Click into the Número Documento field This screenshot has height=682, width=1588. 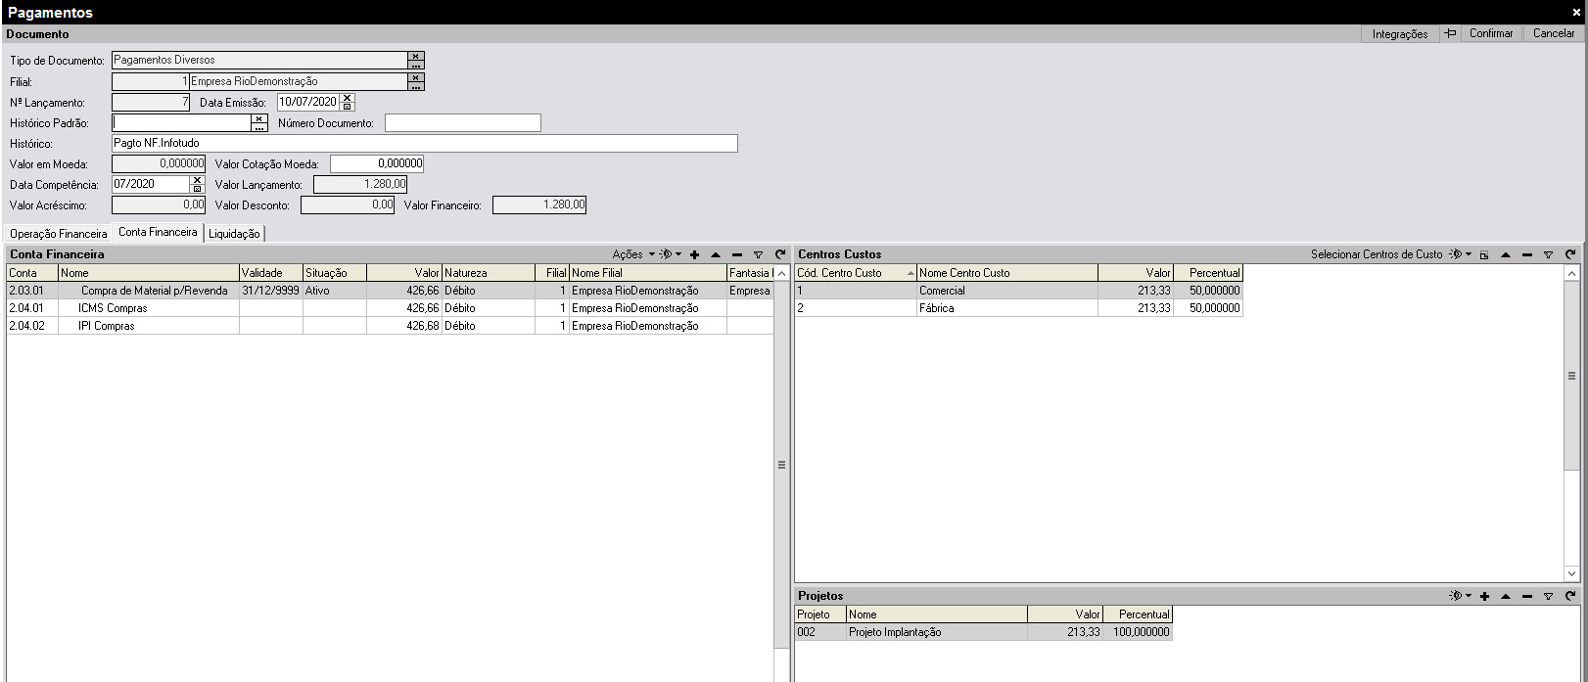point(462,123)
